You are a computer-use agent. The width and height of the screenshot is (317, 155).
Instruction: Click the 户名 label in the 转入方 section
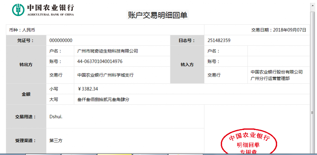tap(214, 51)
